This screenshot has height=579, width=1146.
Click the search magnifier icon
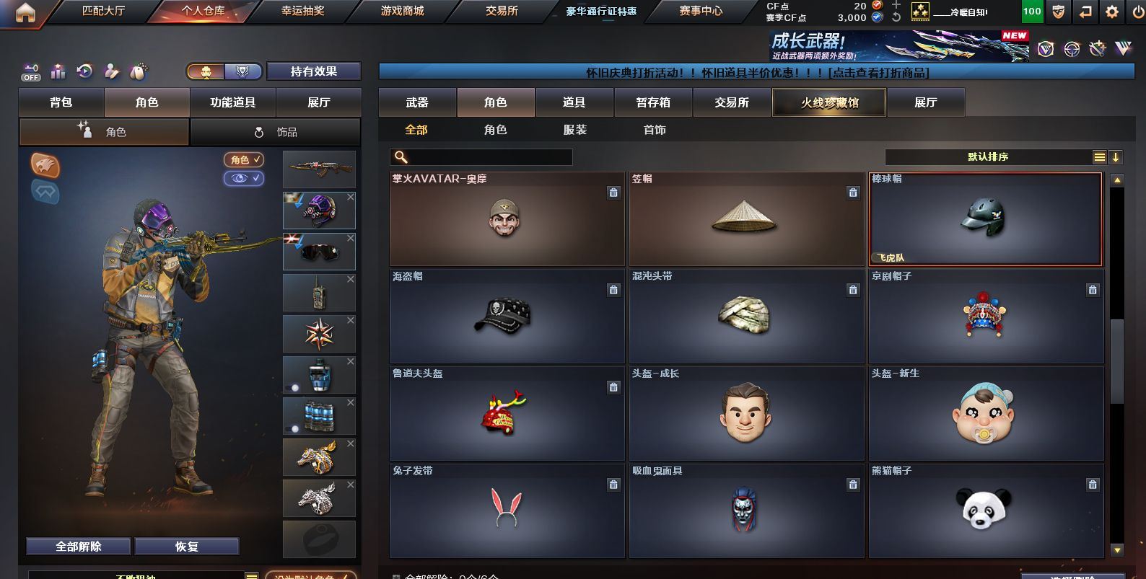click(401, 157)
